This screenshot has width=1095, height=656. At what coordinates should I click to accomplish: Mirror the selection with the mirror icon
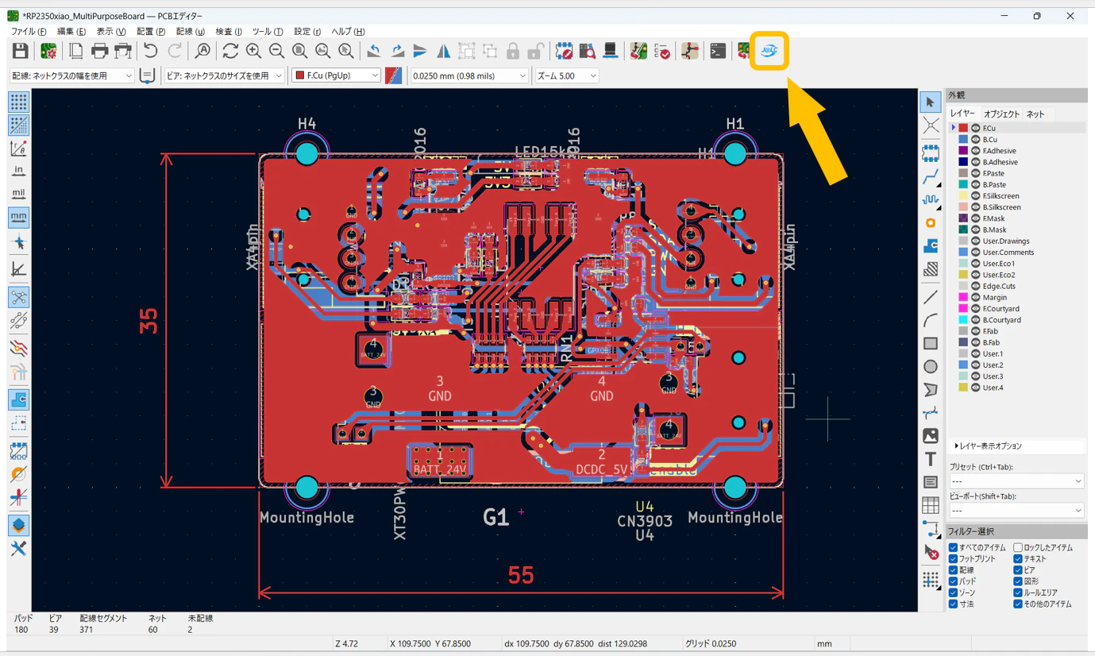coord(443,51)
